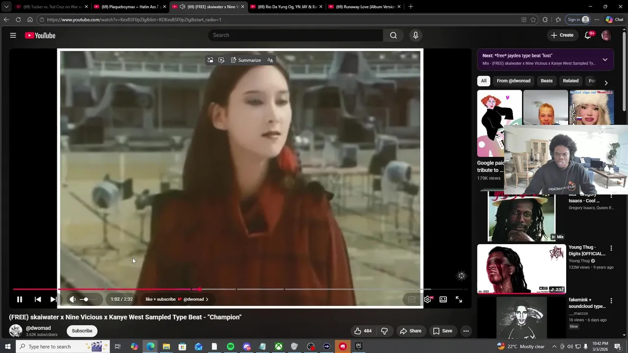Open browser Settings and more menu
The height and width of the screenshot is (353, 628).
coord(597,20)
